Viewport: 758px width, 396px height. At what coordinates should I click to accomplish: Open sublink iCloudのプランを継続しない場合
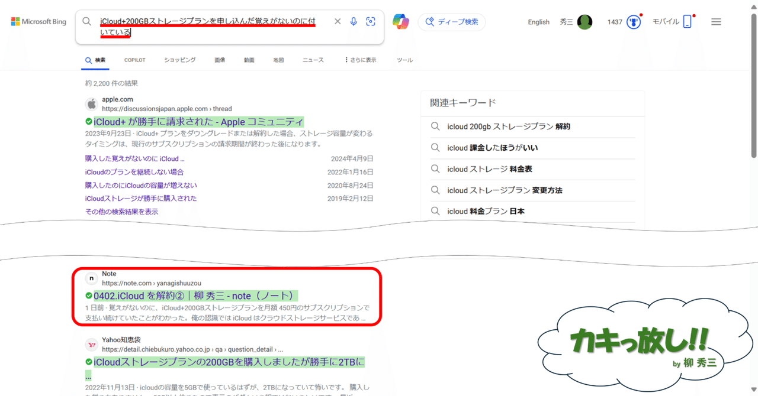coord(134,172)
